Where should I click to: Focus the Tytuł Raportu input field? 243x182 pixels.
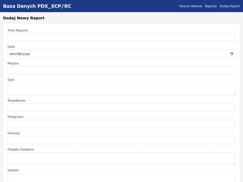click(x=121, y=37)
